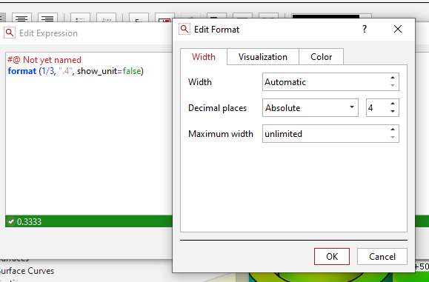Click the black color bar in the background toolbar

(x=325, y=16)
